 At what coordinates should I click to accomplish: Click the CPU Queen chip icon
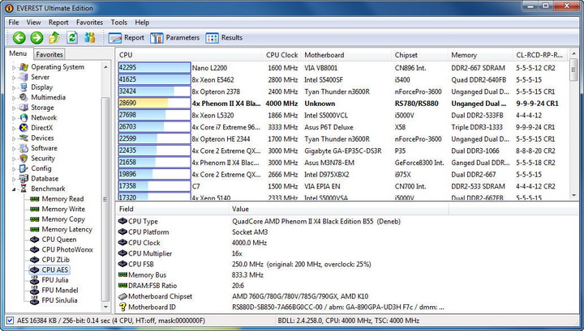35,240
